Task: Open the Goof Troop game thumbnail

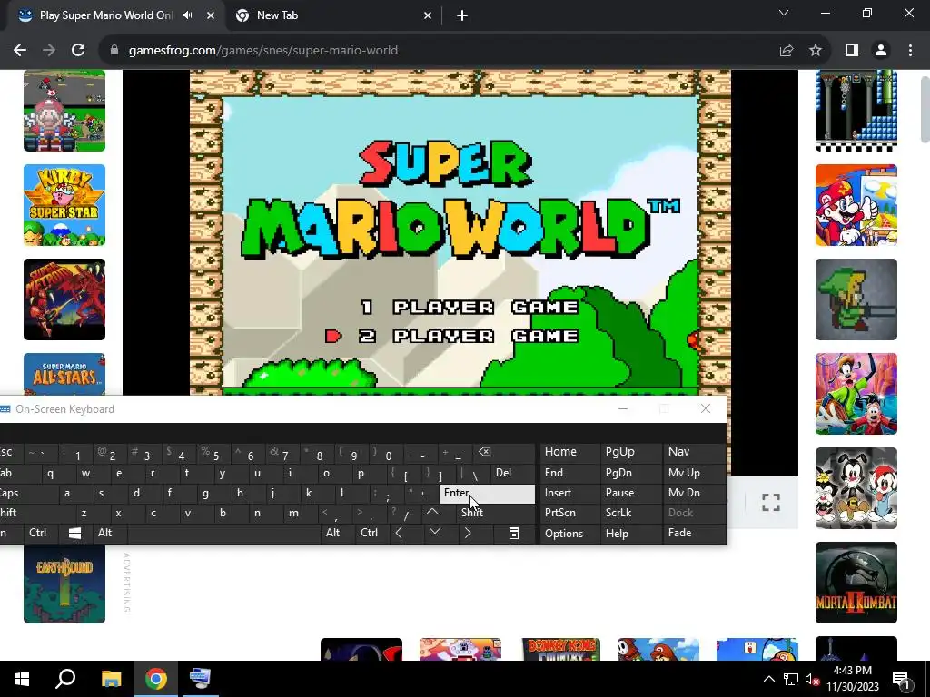Action: 856,394
